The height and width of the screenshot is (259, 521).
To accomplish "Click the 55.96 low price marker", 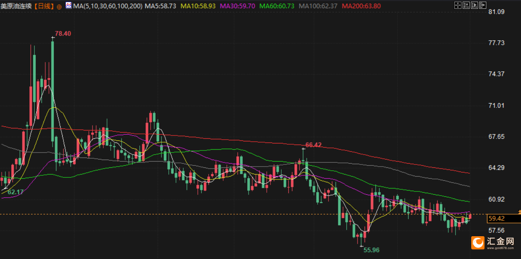I will pos(372,250).
